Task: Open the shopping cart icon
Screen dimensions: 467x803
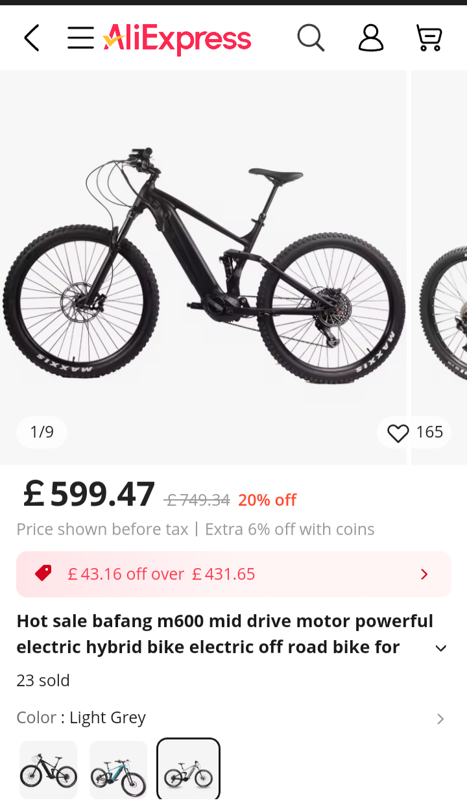Action: coord(429,38)
